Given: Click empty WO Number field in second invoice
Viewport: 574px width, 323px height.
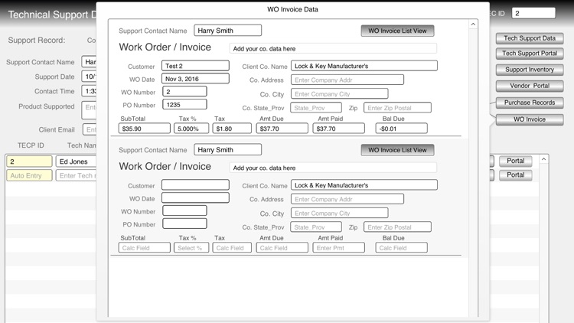Looking at the screenshot, I should pyautogui.click(x=184, y=210).
